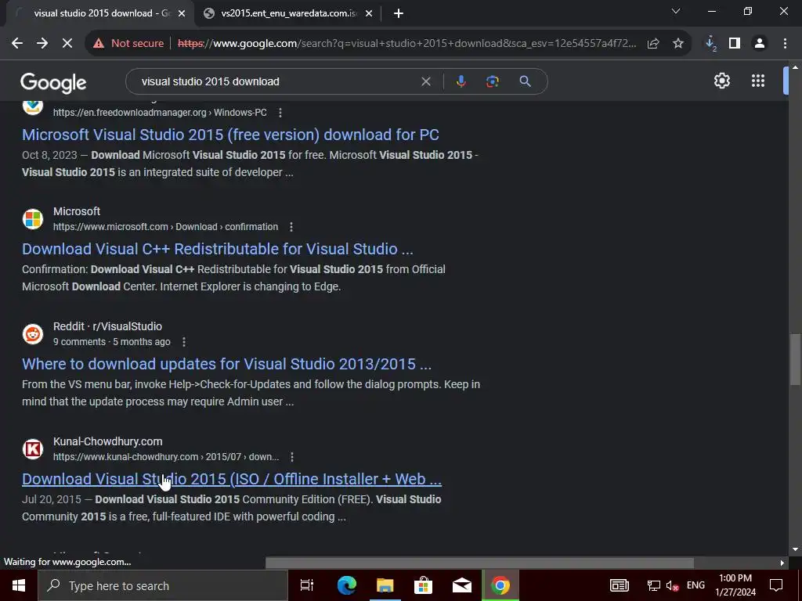802x601 pixels.
Task: Close the visual studio 2015 download tab
Action: tap(182, 14)
